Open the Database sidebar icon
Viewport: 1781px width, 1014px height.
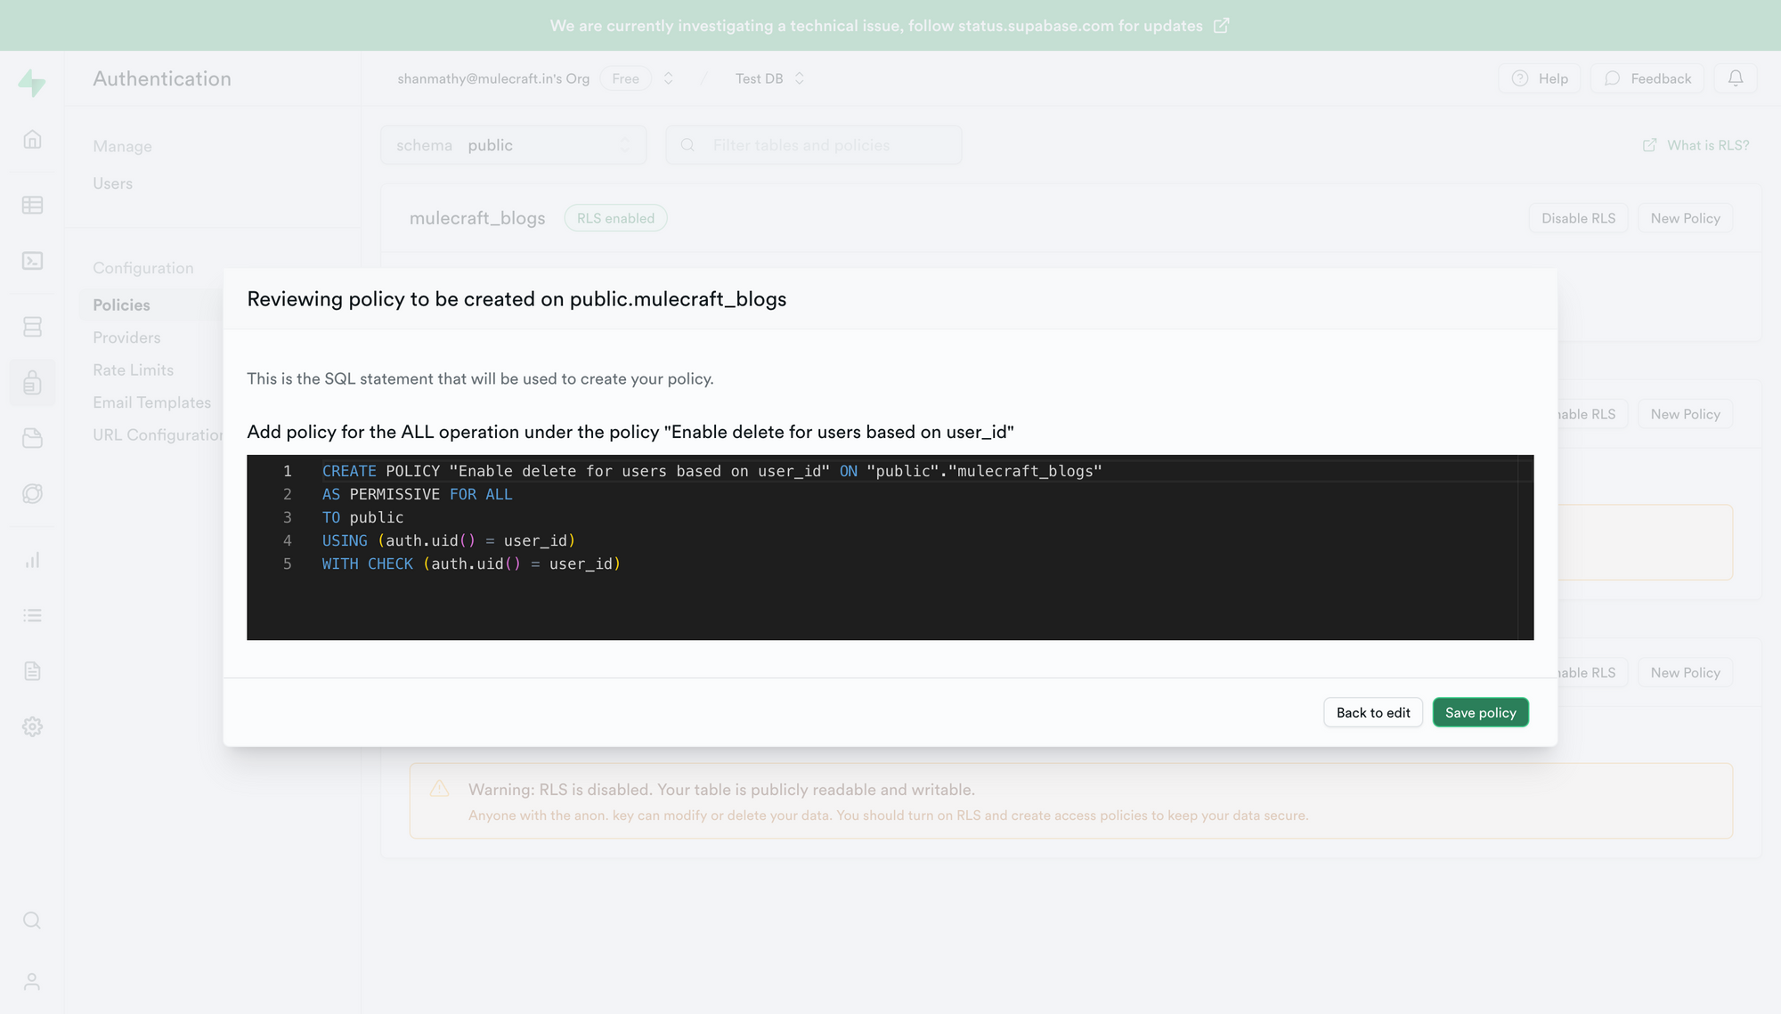tap(32, 327)
